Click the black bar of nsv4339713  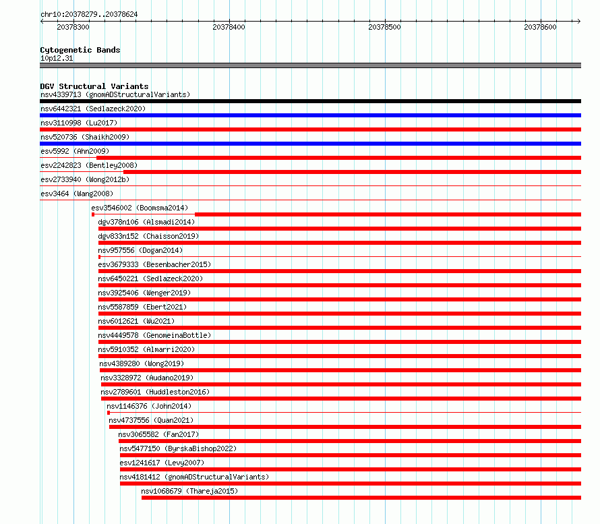[310, 101]
